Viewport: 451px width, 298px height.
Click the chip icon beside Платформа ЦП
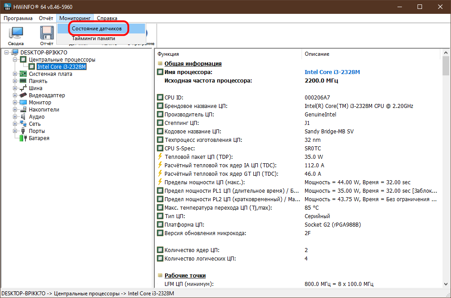point(160,225)
